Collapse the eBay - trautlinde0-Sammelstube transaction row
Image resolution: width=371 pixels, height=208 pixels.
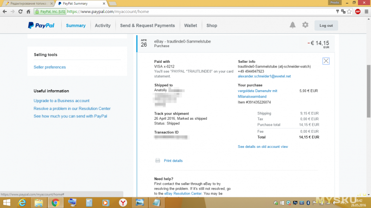(236, 43)
